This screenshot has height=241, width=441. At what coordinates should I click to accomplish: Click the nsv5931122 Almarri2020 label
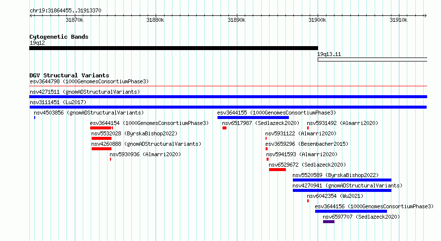tap(301, 133)
